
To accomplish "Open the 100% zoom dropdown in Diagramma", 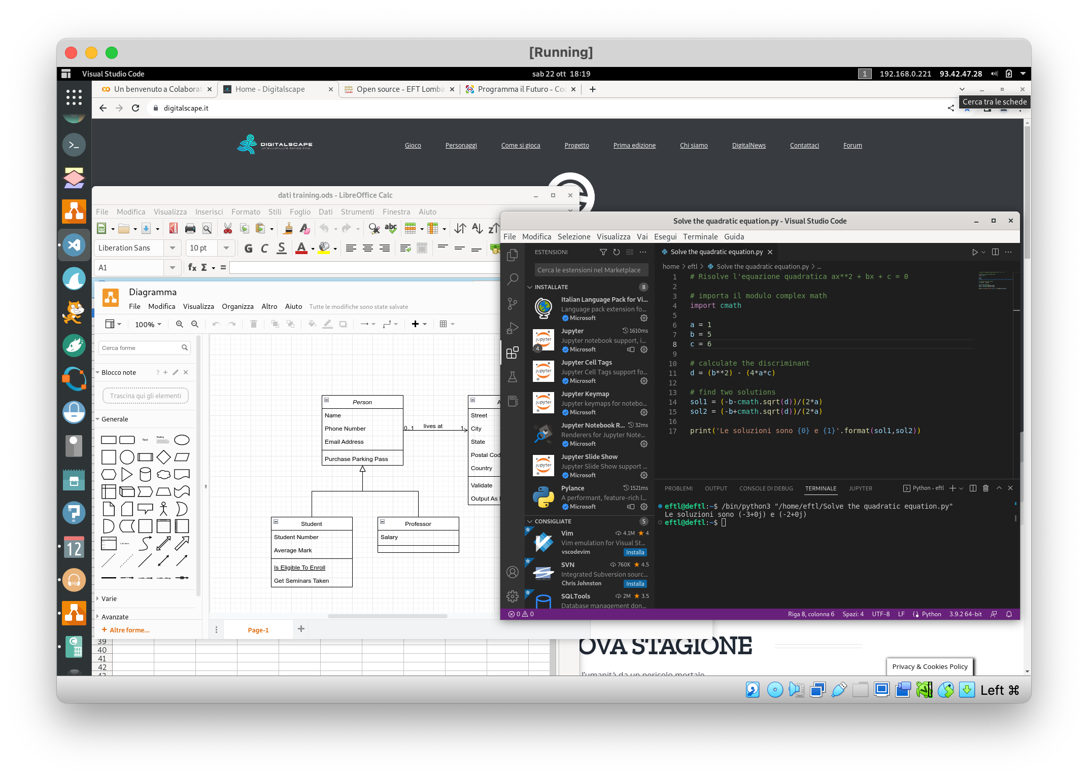I will (x=148, y=324).
